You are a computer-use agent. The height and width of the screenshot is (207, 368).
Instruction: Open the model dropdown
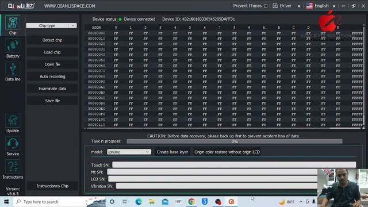[129, 152]
